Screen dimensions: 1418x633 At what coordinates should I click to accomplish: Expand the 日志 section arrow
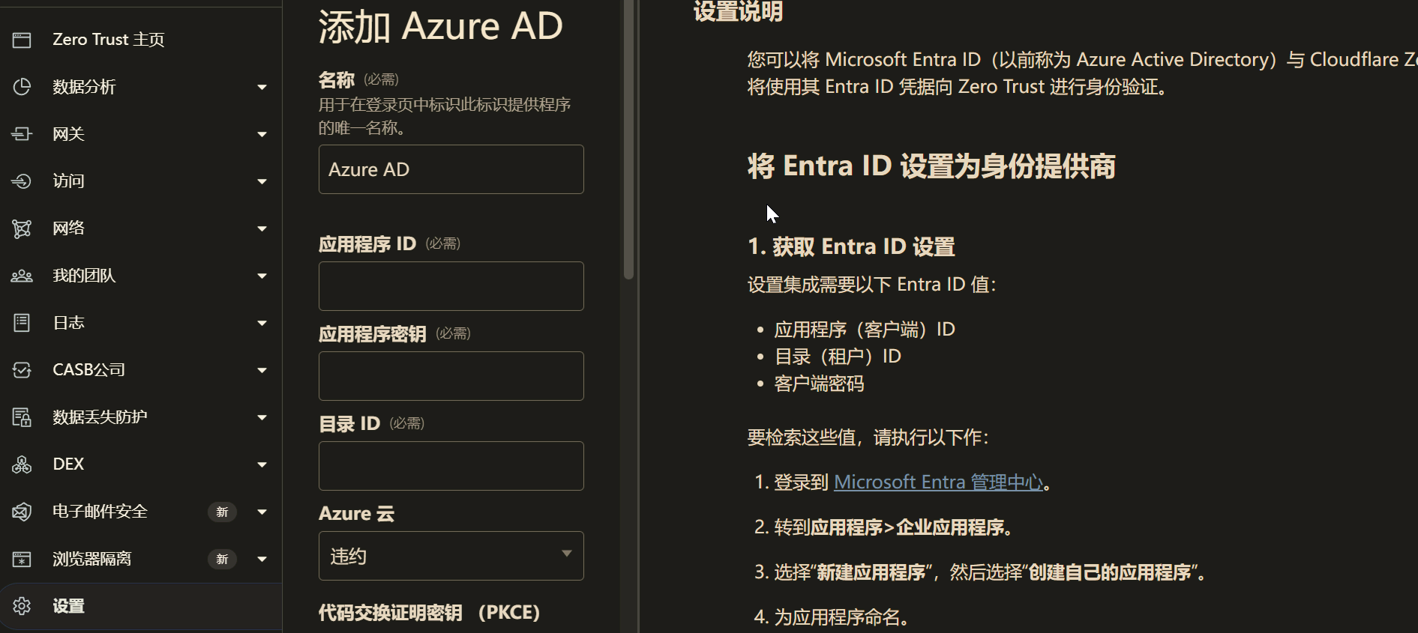pos(262,324)
